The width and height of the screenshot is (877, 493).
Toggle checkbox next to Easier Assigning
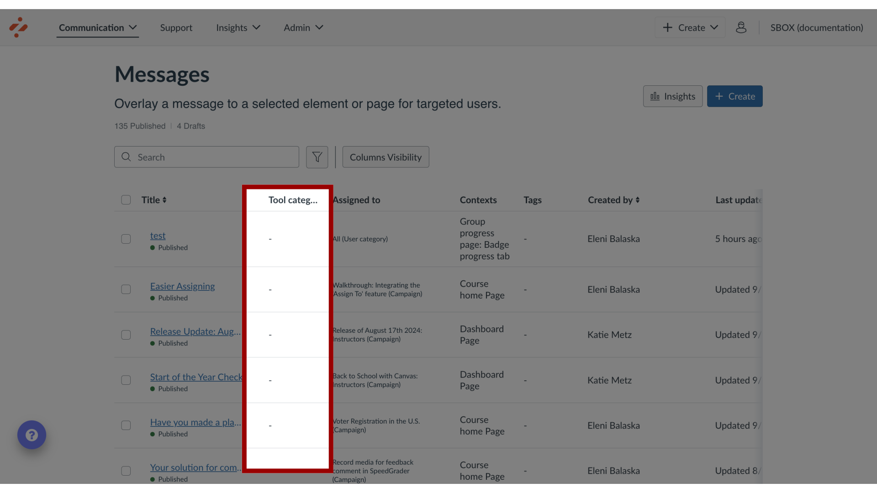pyautogui.click(x=126, y=289)
